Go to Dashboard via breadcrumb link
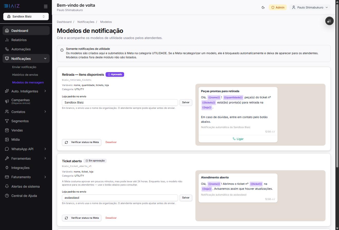The width and height of the screenshot is (339, 230). click(64, 22)
